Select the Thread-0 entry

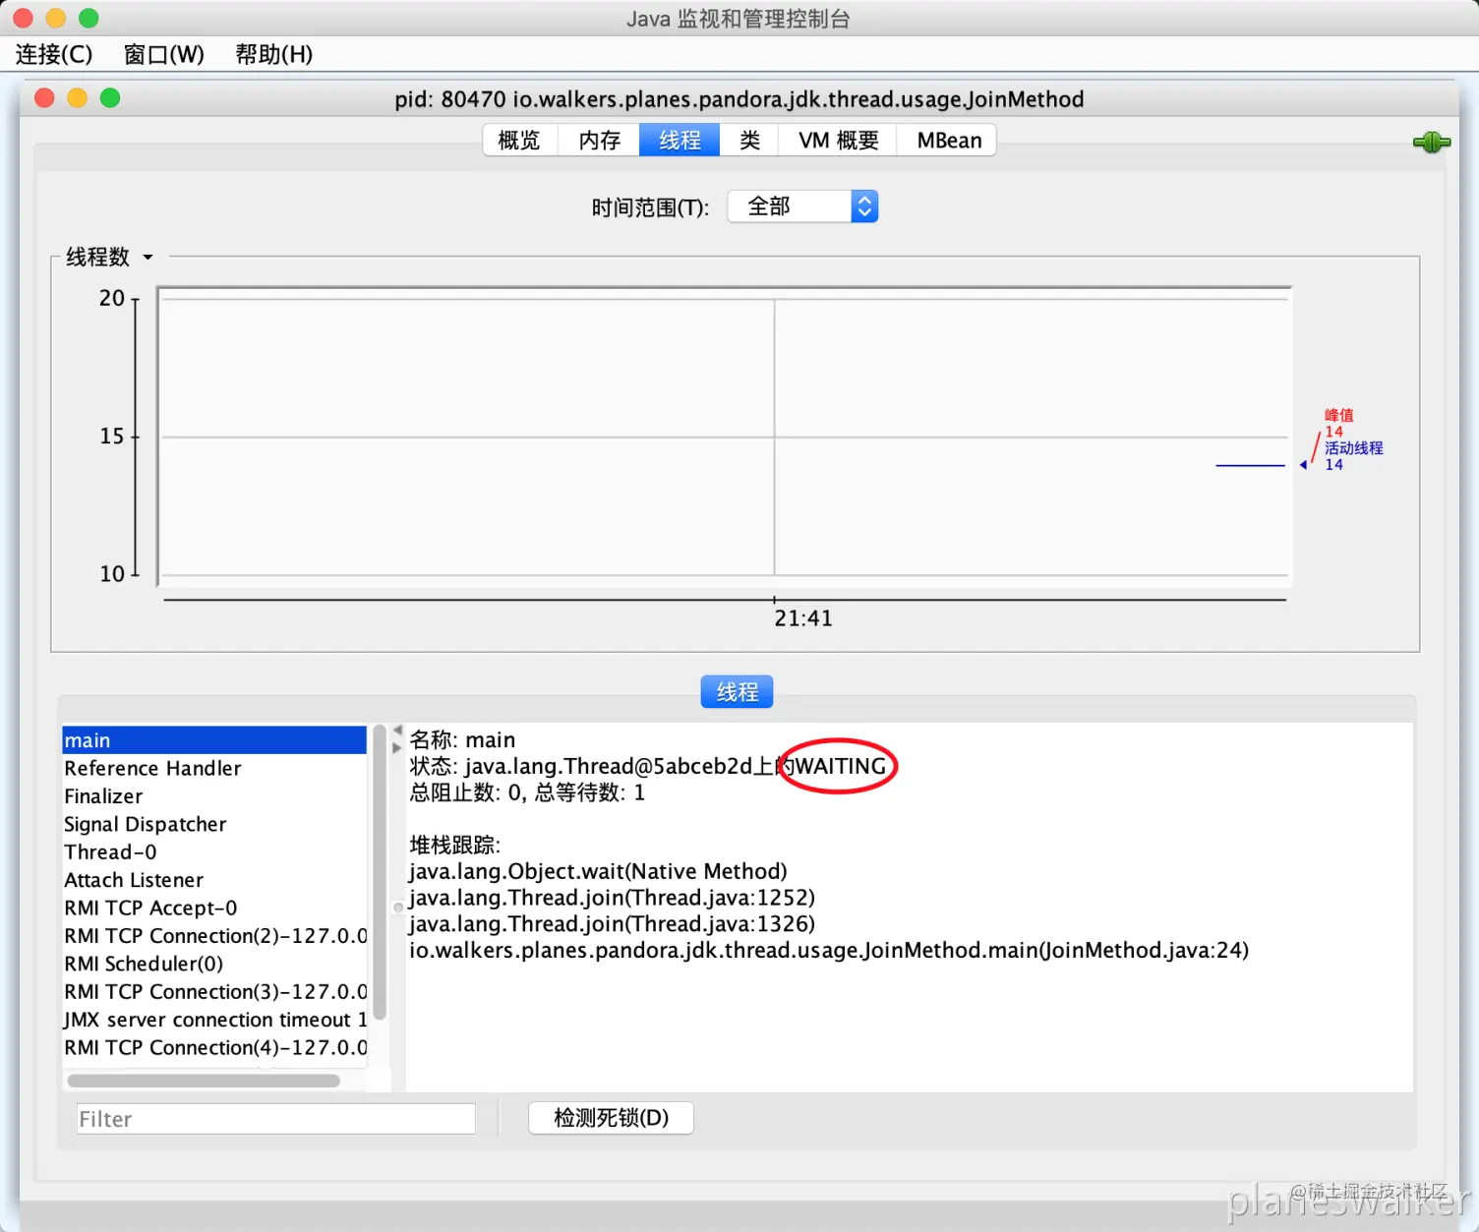click(214, 852)
